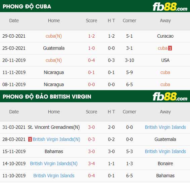
Task: Open British Virgin Islands home link versus Bahamas
Action: pyautogui.click(x=54, y=176)
